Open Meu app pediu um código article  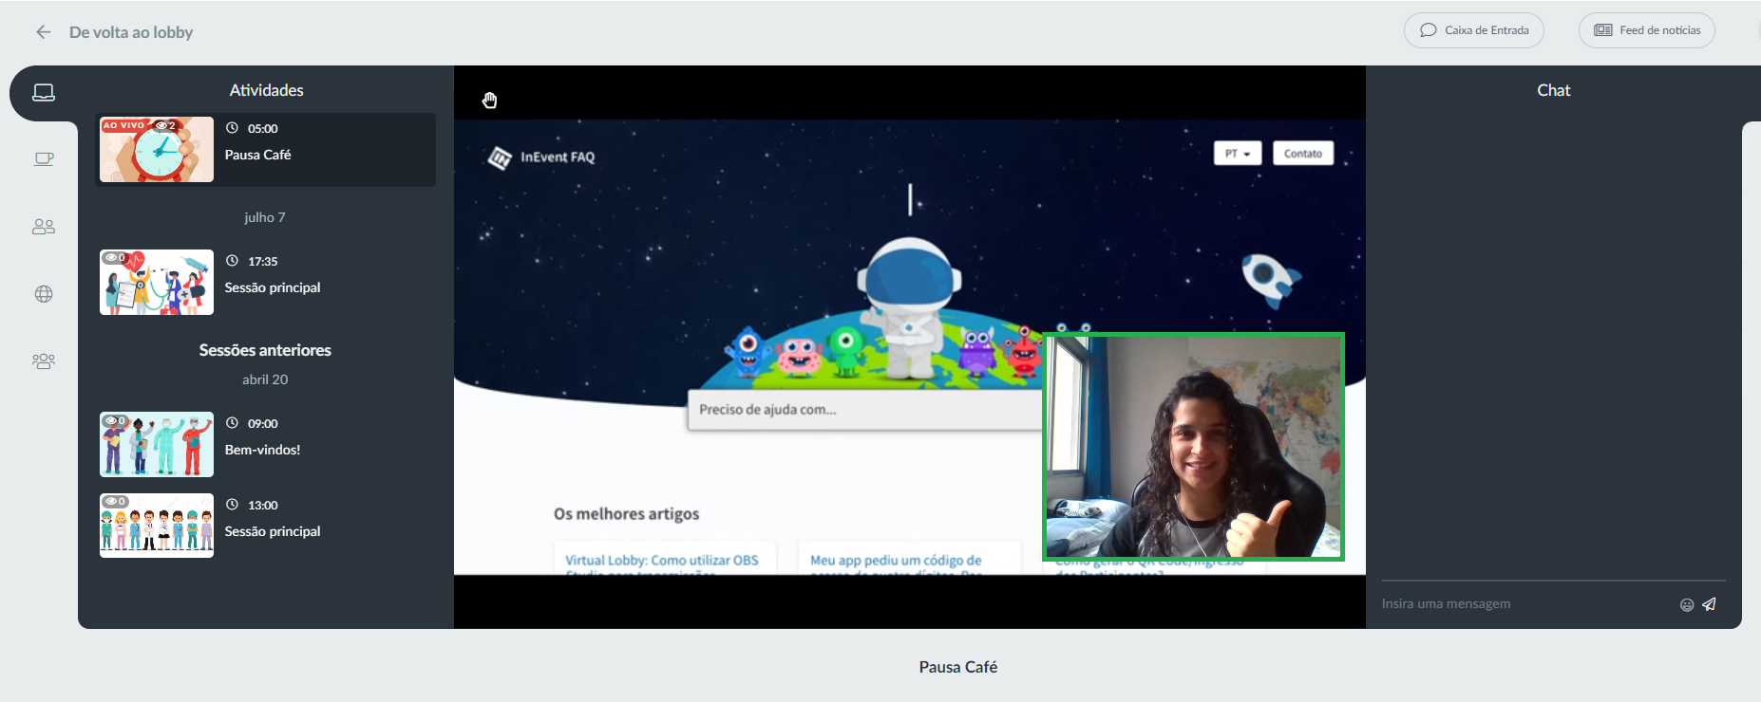897,560
